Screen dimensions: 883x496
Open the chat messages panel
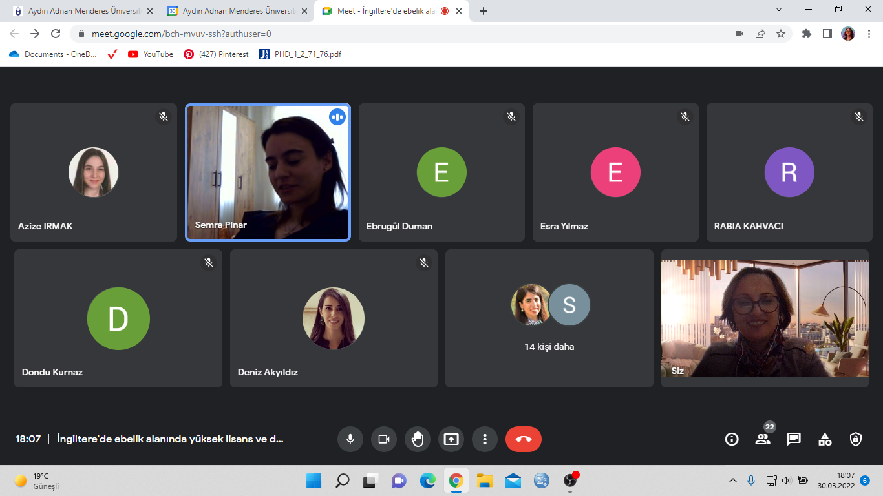[794, 439]
